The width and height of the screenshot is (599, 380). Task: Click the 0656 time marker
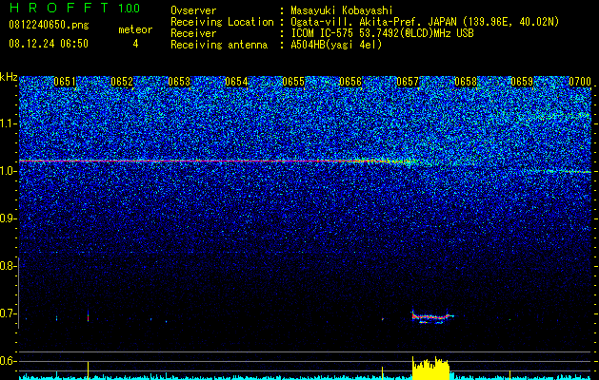pos(350,82)
